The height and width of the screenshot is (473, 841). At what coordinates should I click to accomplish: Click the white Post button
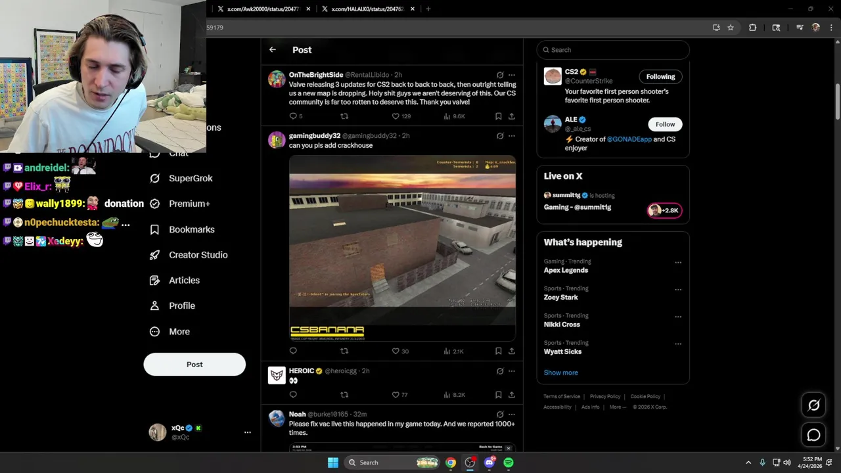(x=194, y=365)
